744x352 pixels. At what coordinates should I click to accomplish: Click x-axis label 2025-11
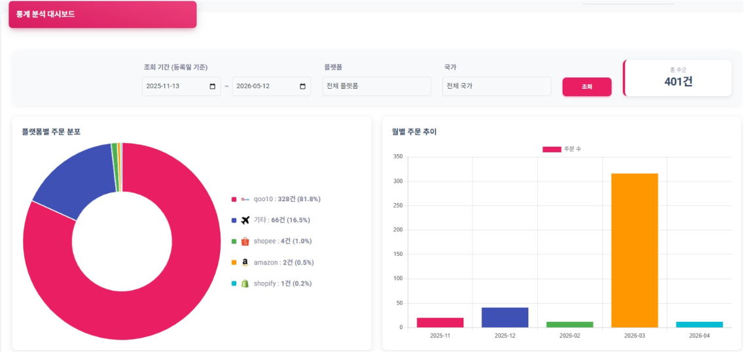point(440,336)
